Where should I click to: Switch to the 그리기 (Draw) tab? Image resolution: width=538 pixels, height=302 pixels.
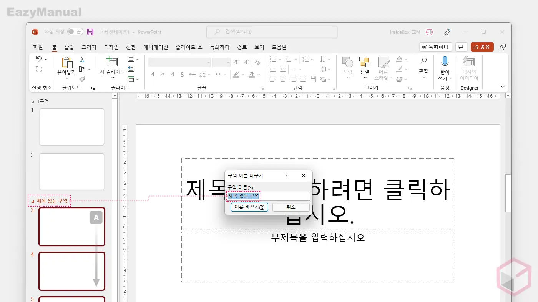(89, 47)
